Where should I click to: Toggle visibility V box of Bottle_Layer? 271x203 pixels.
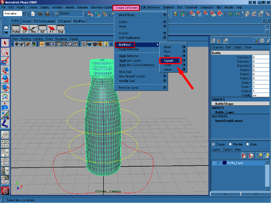[214, 163]
